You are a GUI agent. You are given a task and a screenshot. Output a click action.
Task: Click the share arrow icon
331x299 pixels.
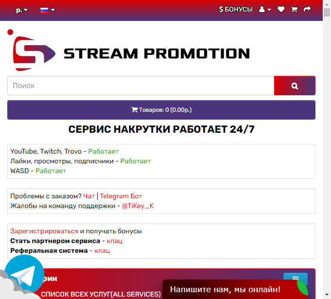pos(307,9)
